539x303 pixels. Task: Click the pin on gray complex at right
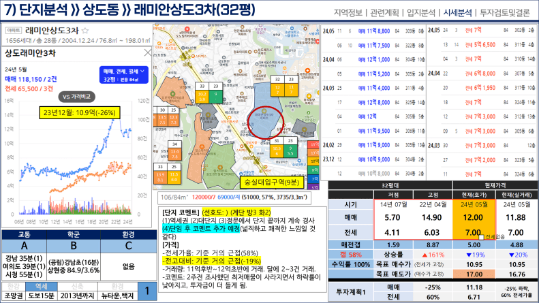304,129
